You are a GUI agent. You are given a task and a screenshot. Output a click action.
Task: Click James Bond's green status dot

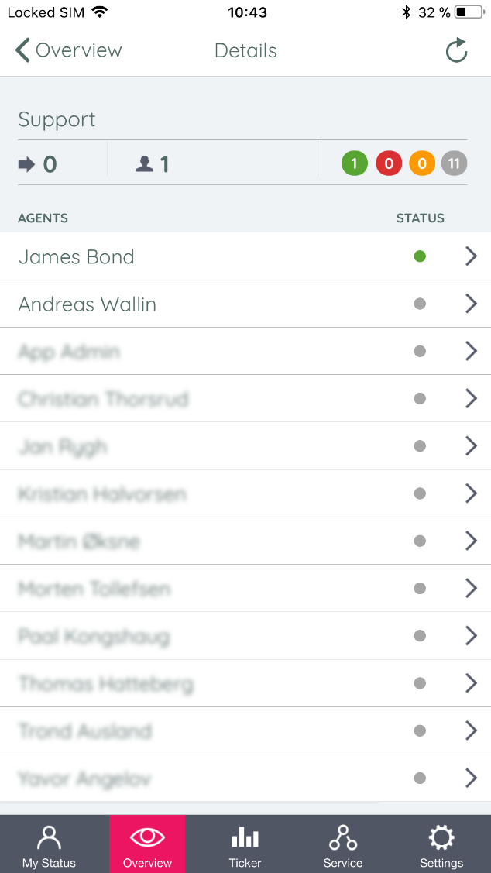[420, 256]
